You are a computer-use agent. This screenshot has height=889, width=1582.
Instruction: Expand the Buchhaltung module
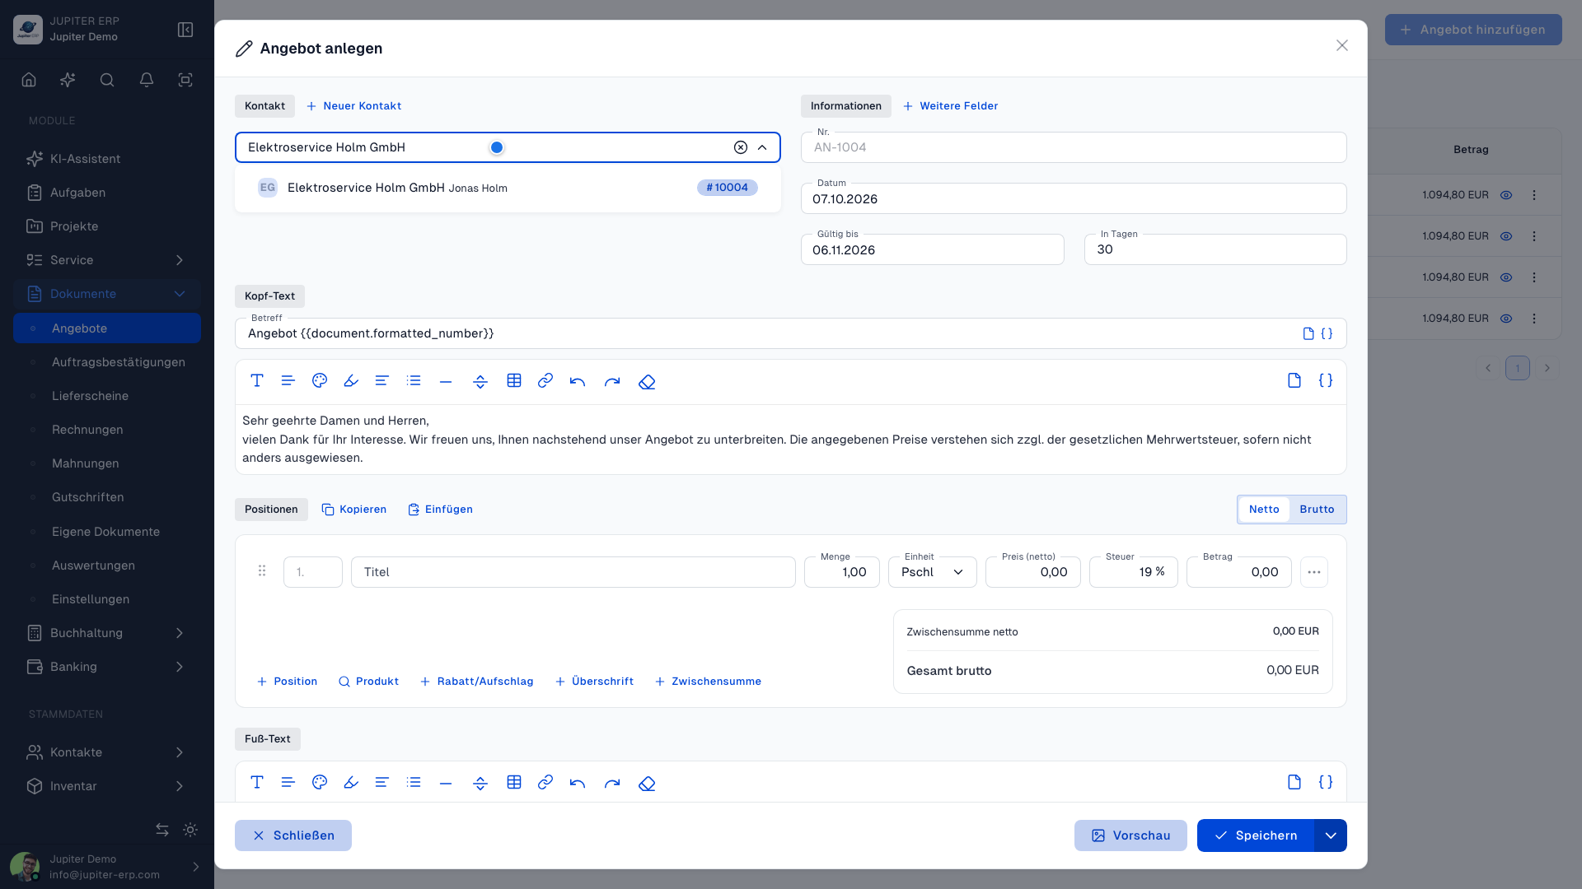(107, 633)
